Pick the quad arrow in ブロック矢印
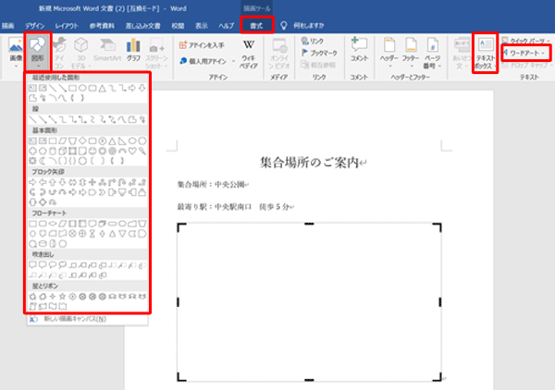The width and height of the screenshot is (555, 390). click(92, 182)
